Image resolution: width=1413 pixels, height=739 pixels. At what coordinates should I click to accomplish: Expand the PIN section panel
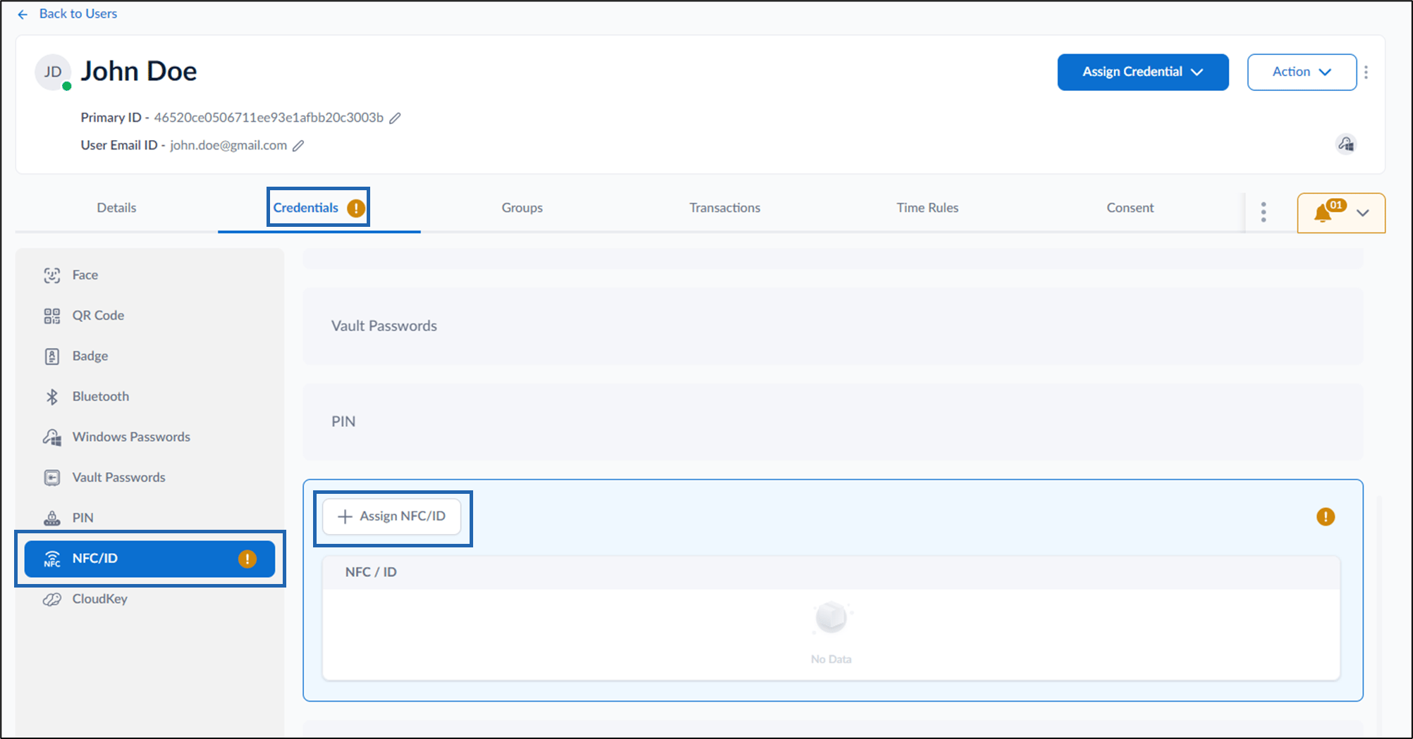pos(833,422)
